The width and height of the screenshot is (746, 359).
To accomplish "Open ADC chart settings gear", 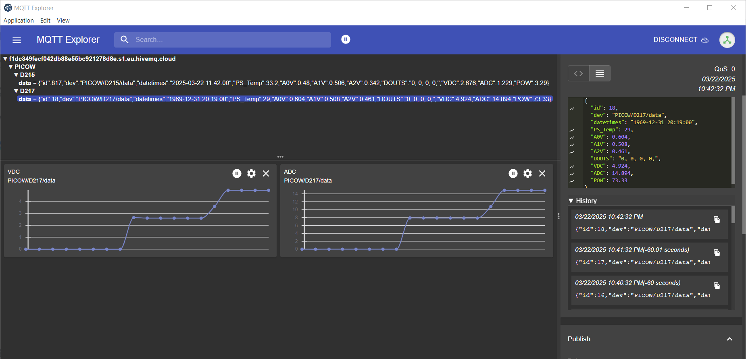I will [x=527, y=173].
